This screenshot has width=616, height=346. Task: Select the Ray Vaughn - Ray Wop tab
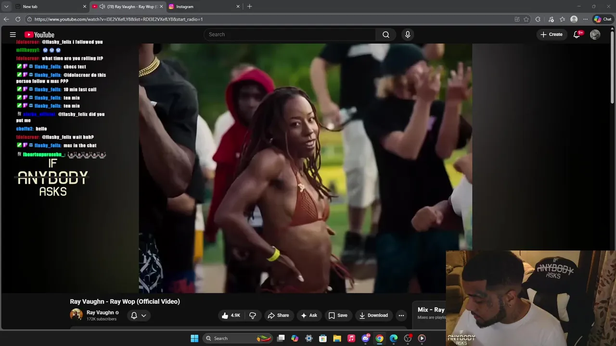[128, 6]
